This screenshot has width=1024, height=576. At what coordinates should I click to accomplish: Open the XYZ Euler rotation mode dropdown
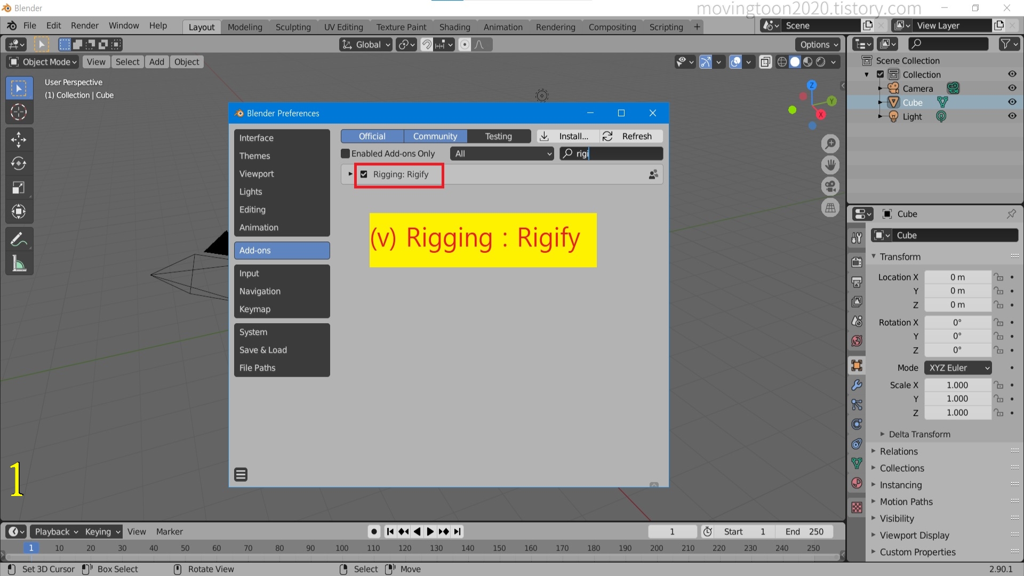click(x=958, y=368)
